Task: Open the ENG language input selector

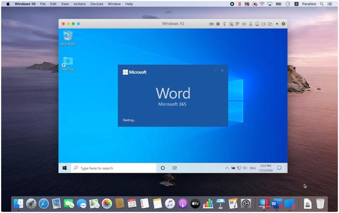Action: (253, 168)
